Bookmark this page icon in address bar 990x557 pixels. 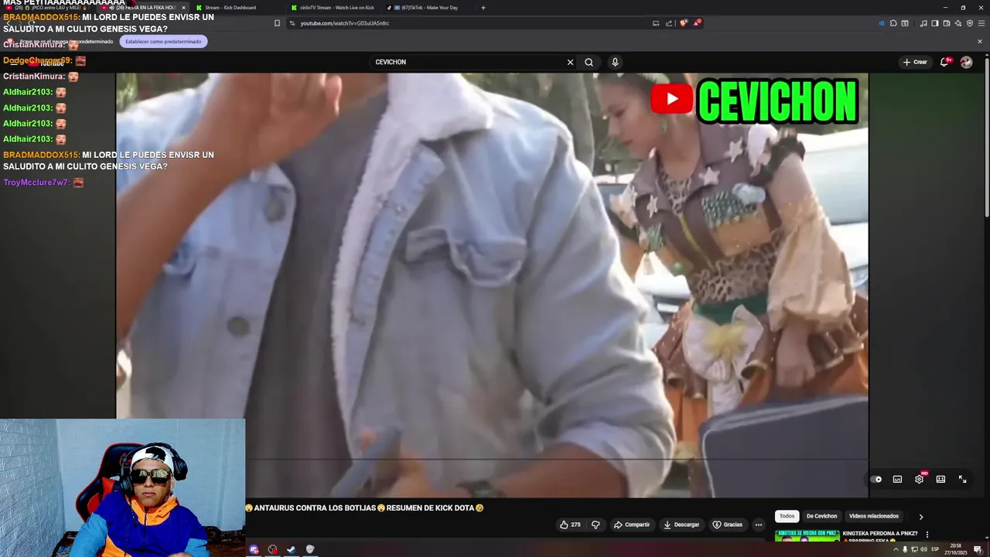click(277, 23)
